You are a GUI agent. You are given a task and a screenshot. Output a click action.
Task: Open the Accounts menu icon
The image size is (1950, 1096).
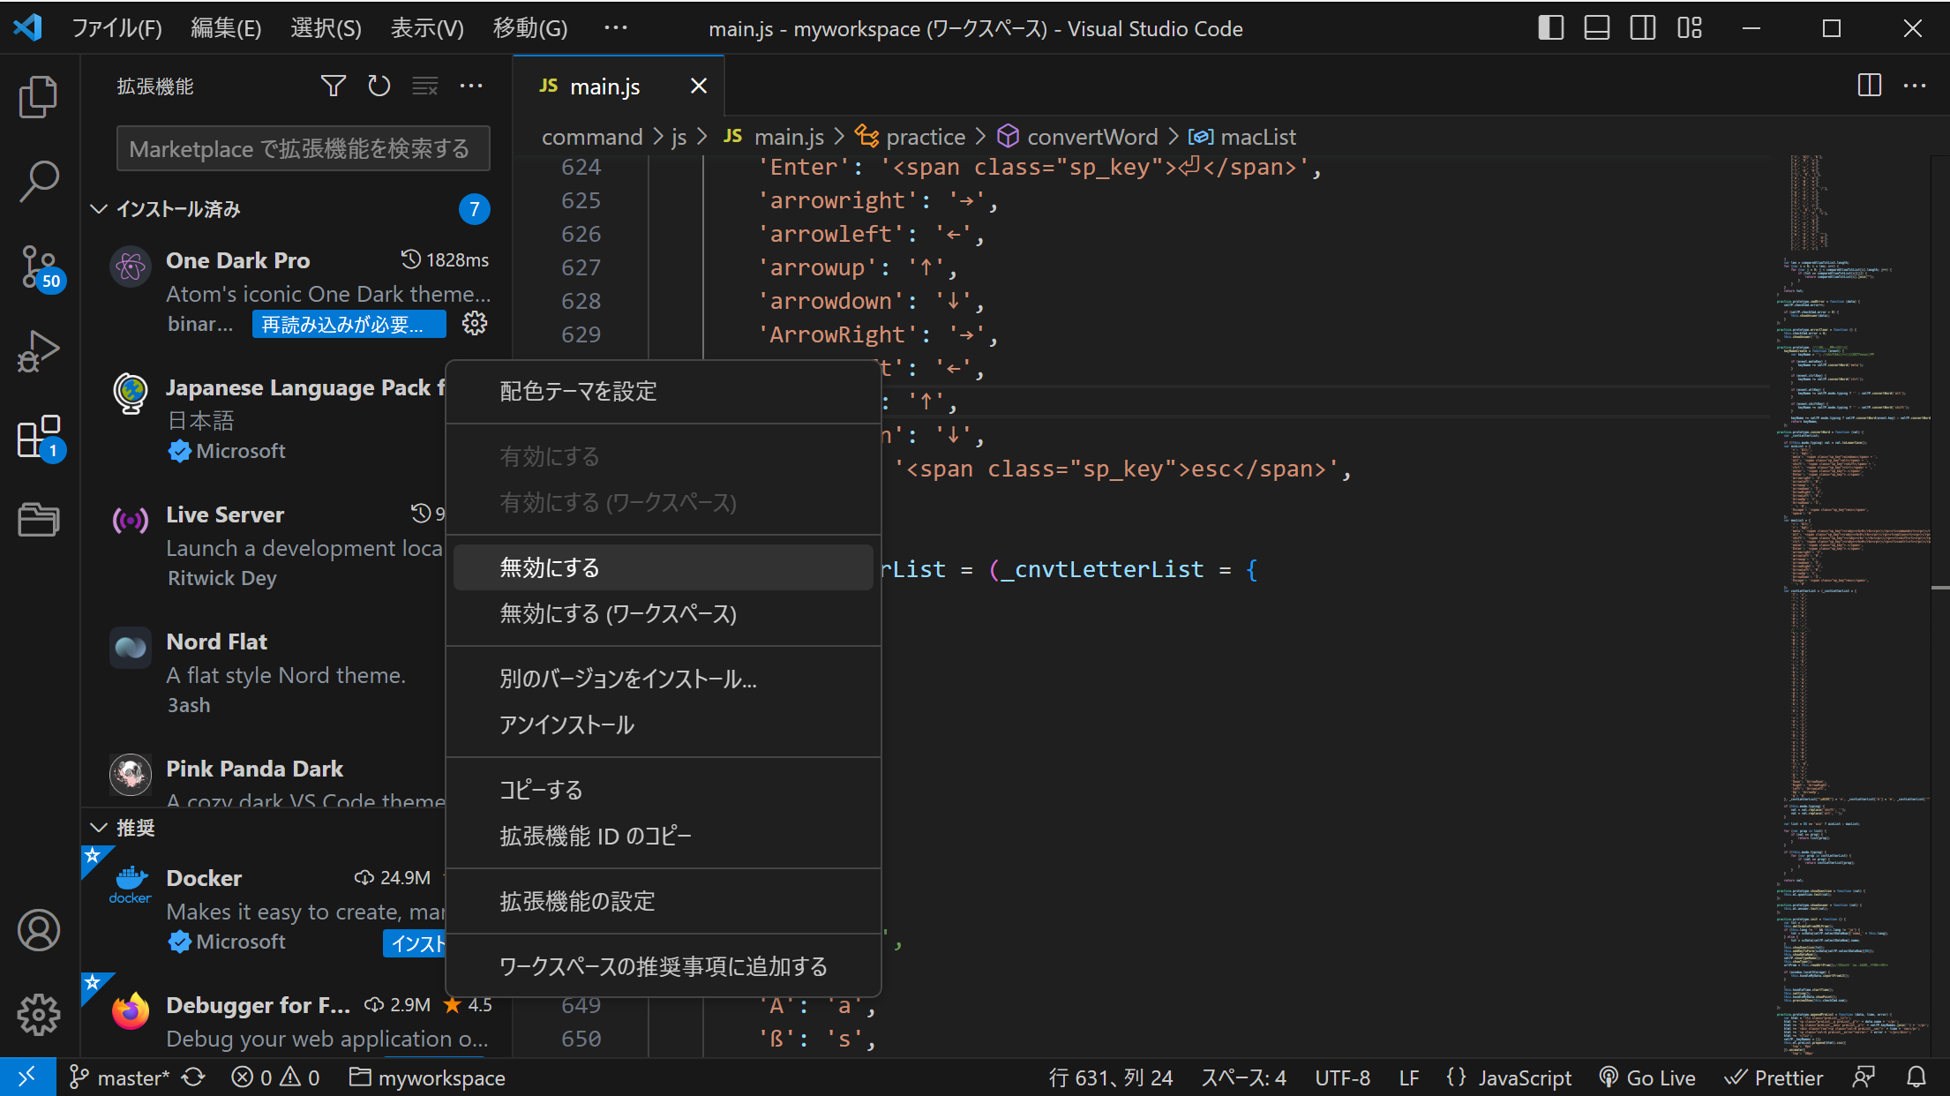[x=39, y=930]
